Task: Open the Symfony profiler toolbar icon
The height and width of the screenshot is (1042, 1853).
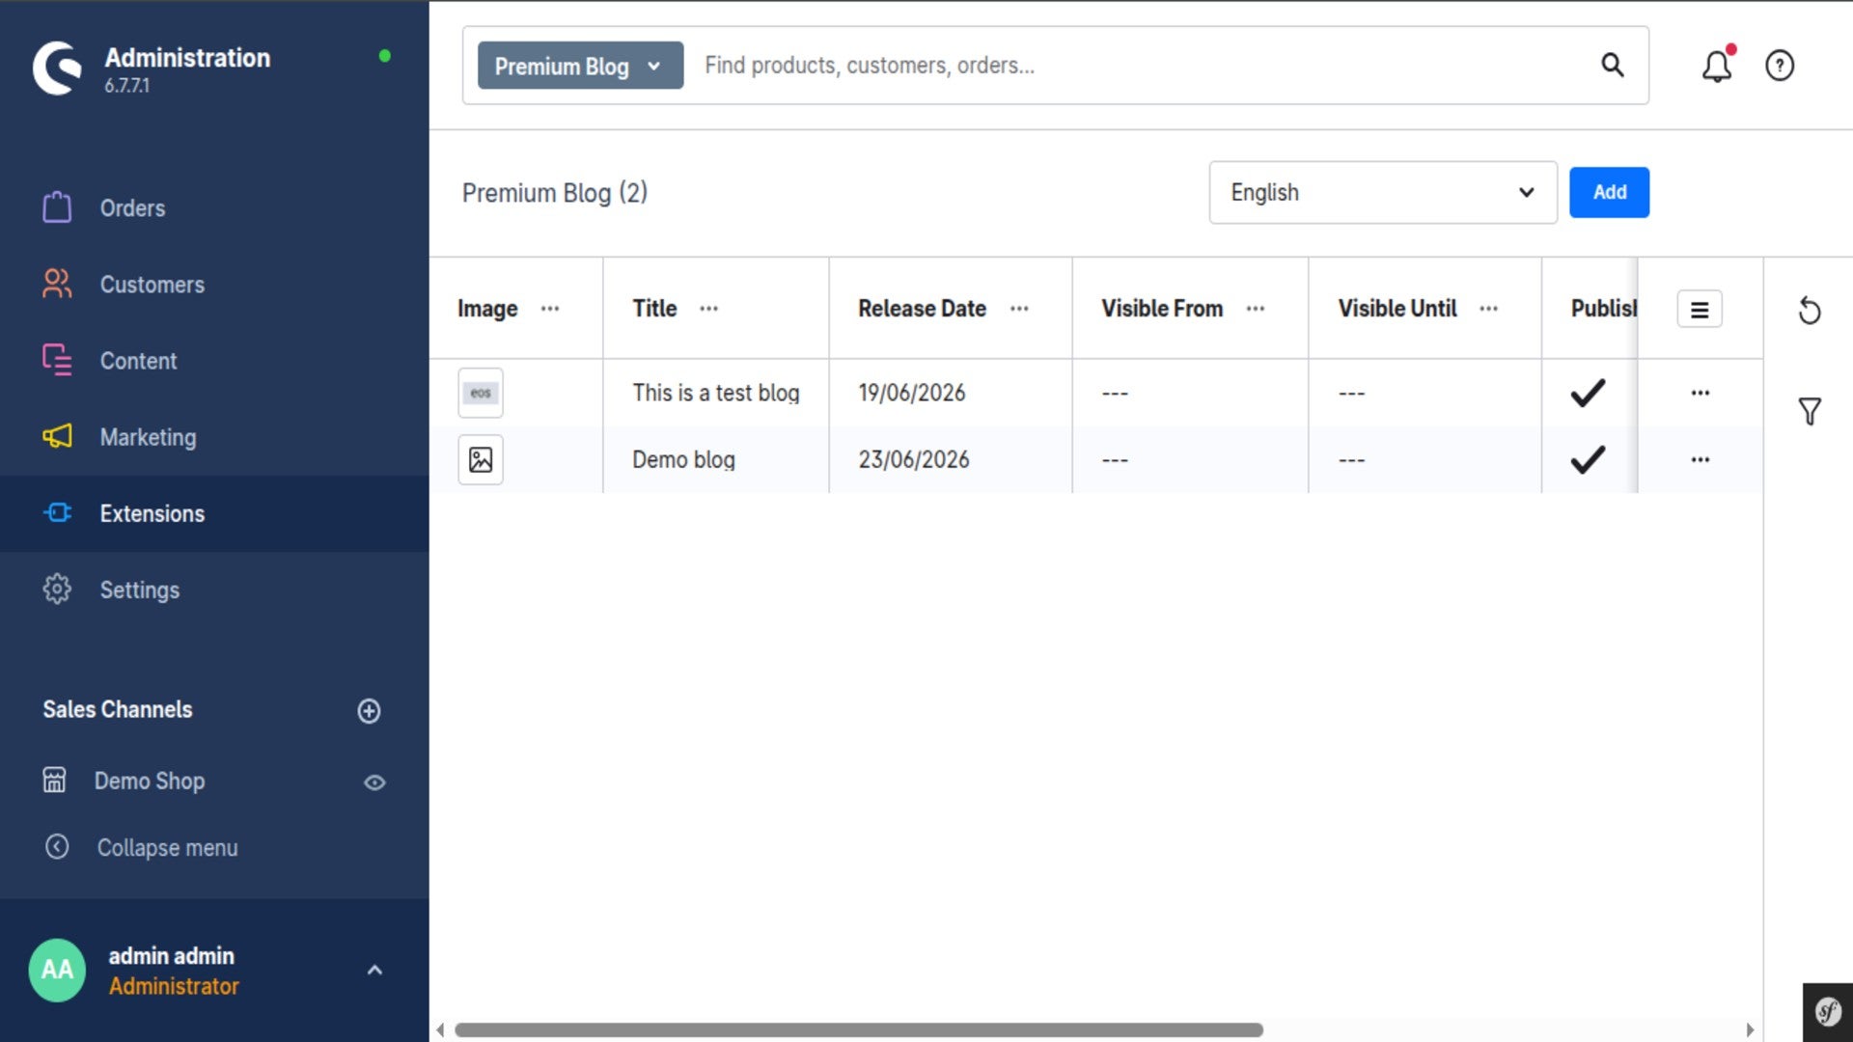Action: [x=1828, y=1012]
